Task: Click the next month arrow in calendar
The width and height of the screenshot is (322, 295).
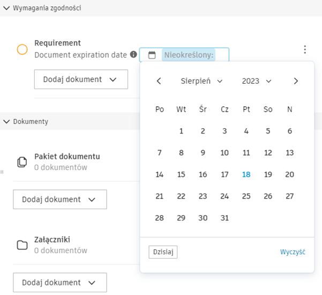Action: point(296,81)
